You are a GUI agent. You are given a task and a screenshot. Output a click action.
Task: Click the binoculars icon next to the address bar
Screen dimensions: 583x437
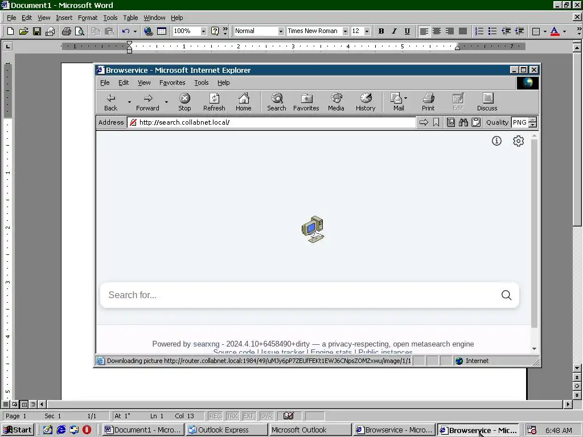[463, 122]
